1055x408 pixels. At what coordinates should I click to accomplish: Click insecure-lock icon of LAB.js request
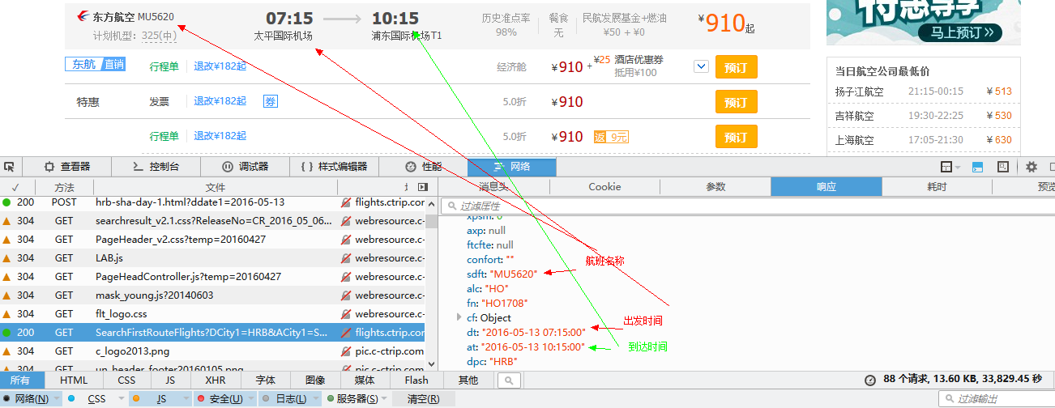pos(346,258)
